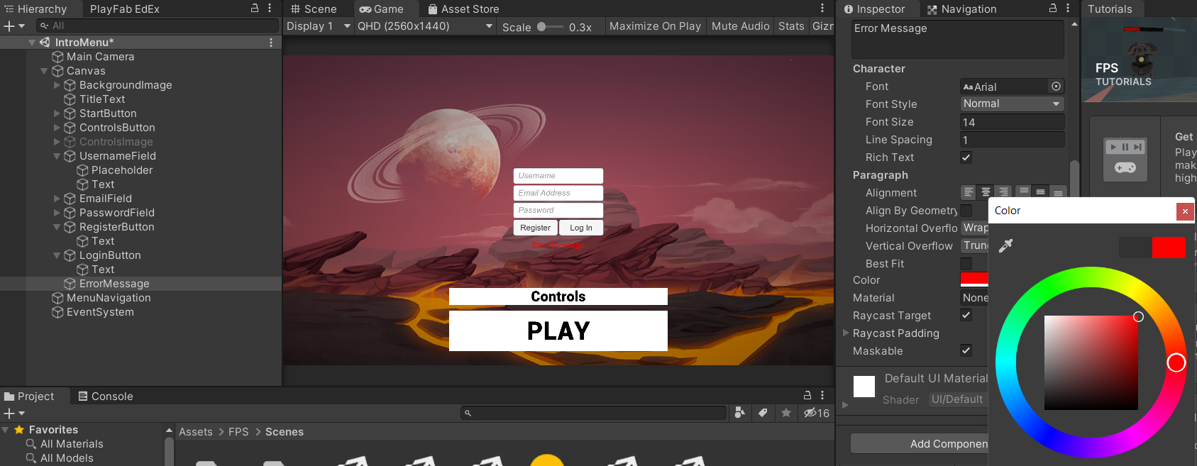Open the Hierarchy panel three-dot menu
The width and height of the screenshot is (1197, 466).
click(270, 9)
